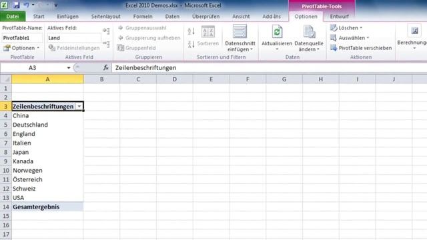This screenshot has width=427, height=240.
Task: Open the Überprüfen tab
Action: 205,16
